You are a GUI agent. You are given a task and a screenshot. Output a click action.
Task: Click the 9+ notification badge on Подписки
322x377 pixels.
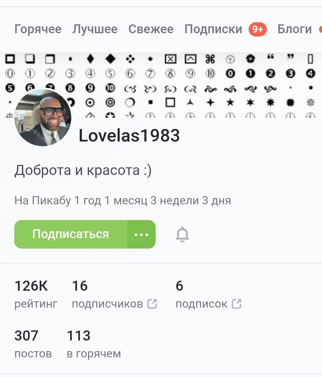point(258,29)
